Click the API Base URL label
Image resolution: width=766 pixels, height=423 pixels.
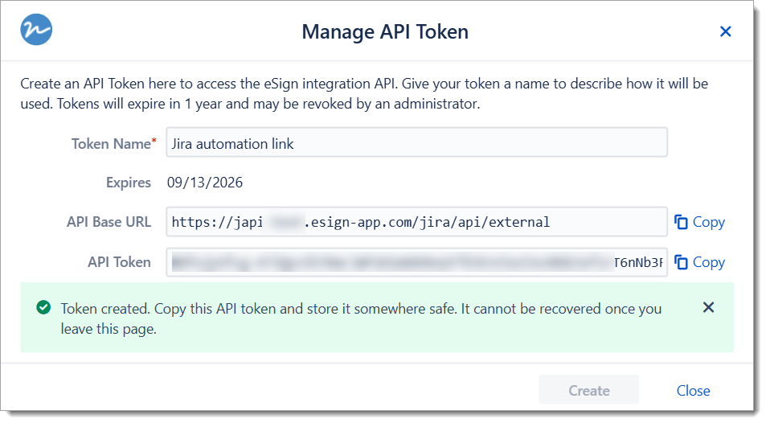pyautogui.click(x=109, y=222)
